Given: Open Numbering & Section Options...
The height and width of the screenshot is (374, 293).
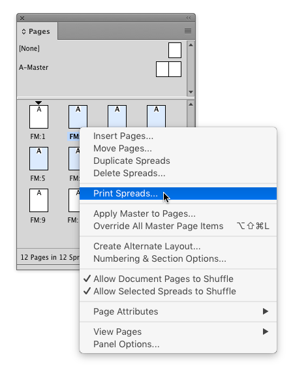Looking at the screenshot, I should 178,258.
